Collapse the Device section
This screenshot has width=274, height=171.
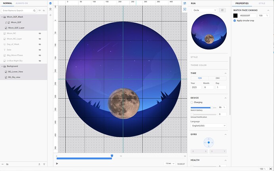[x=226, y=98]
